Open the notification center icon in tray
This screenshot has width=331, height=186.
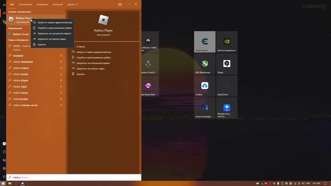(x=325, y=183)
